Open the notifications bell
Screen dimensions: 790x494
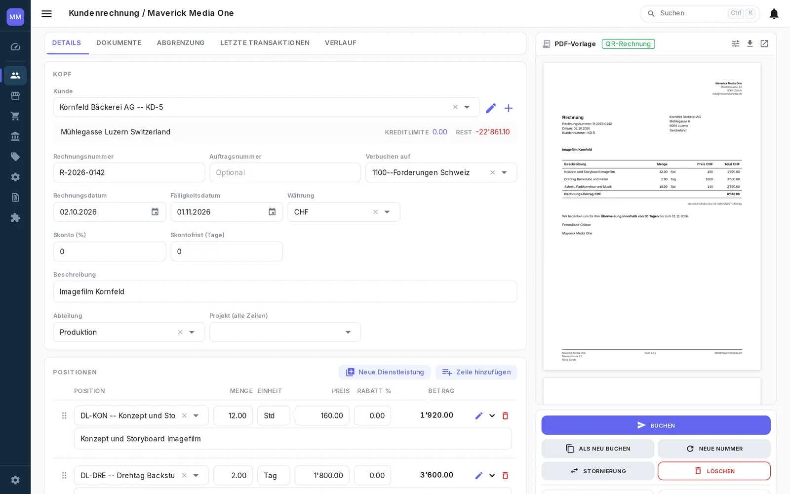[x=774, y=14]
